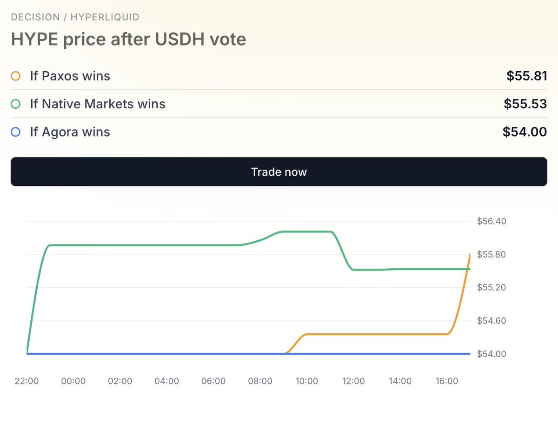Open the DECISION breadcrumb link

(x=35, y=18)
